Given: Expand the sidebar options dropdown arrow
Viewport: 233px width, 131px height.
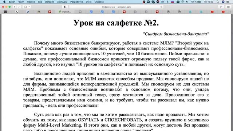Looking at the screenshot, I should point(29,7).
